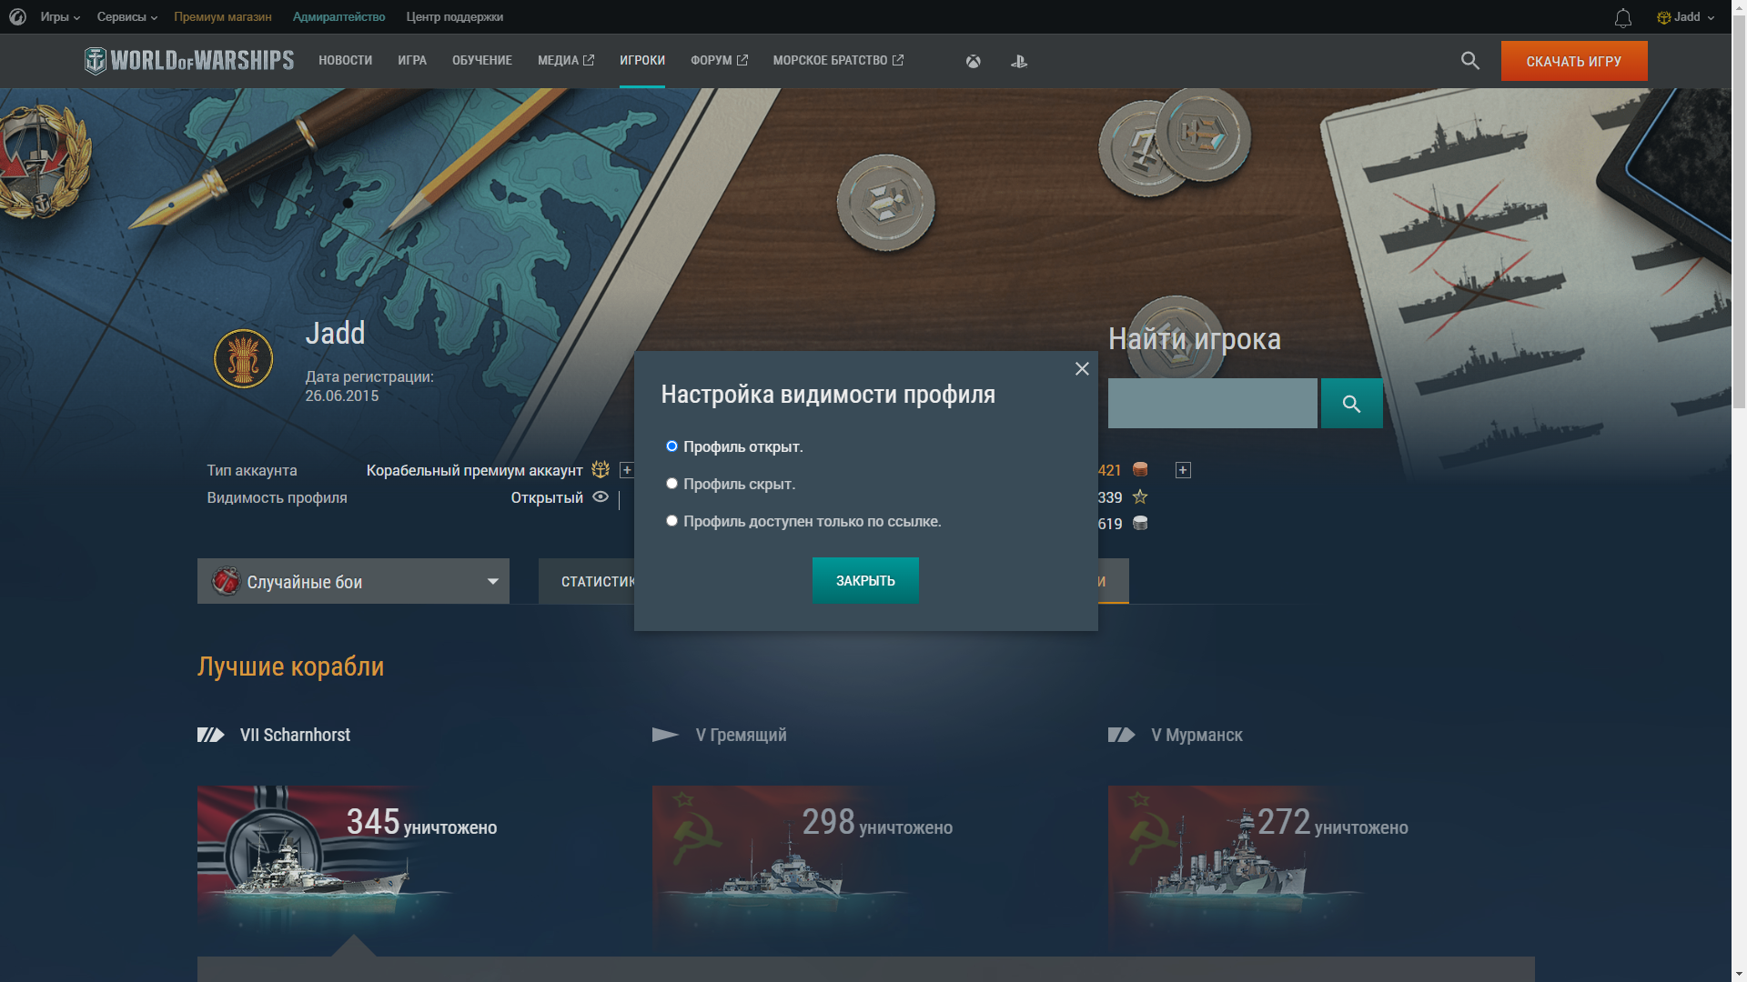The height and width of the screenshot is (982, 1747).
Task: Open the notifications bell icon
Action: [1622, 17]
